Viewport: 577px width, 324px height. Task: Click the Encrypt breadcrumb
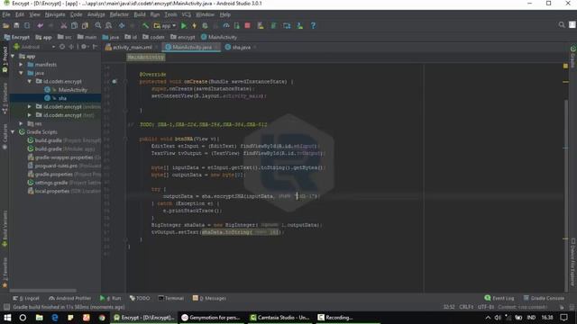pyautogui.click(x=16, y=37)
